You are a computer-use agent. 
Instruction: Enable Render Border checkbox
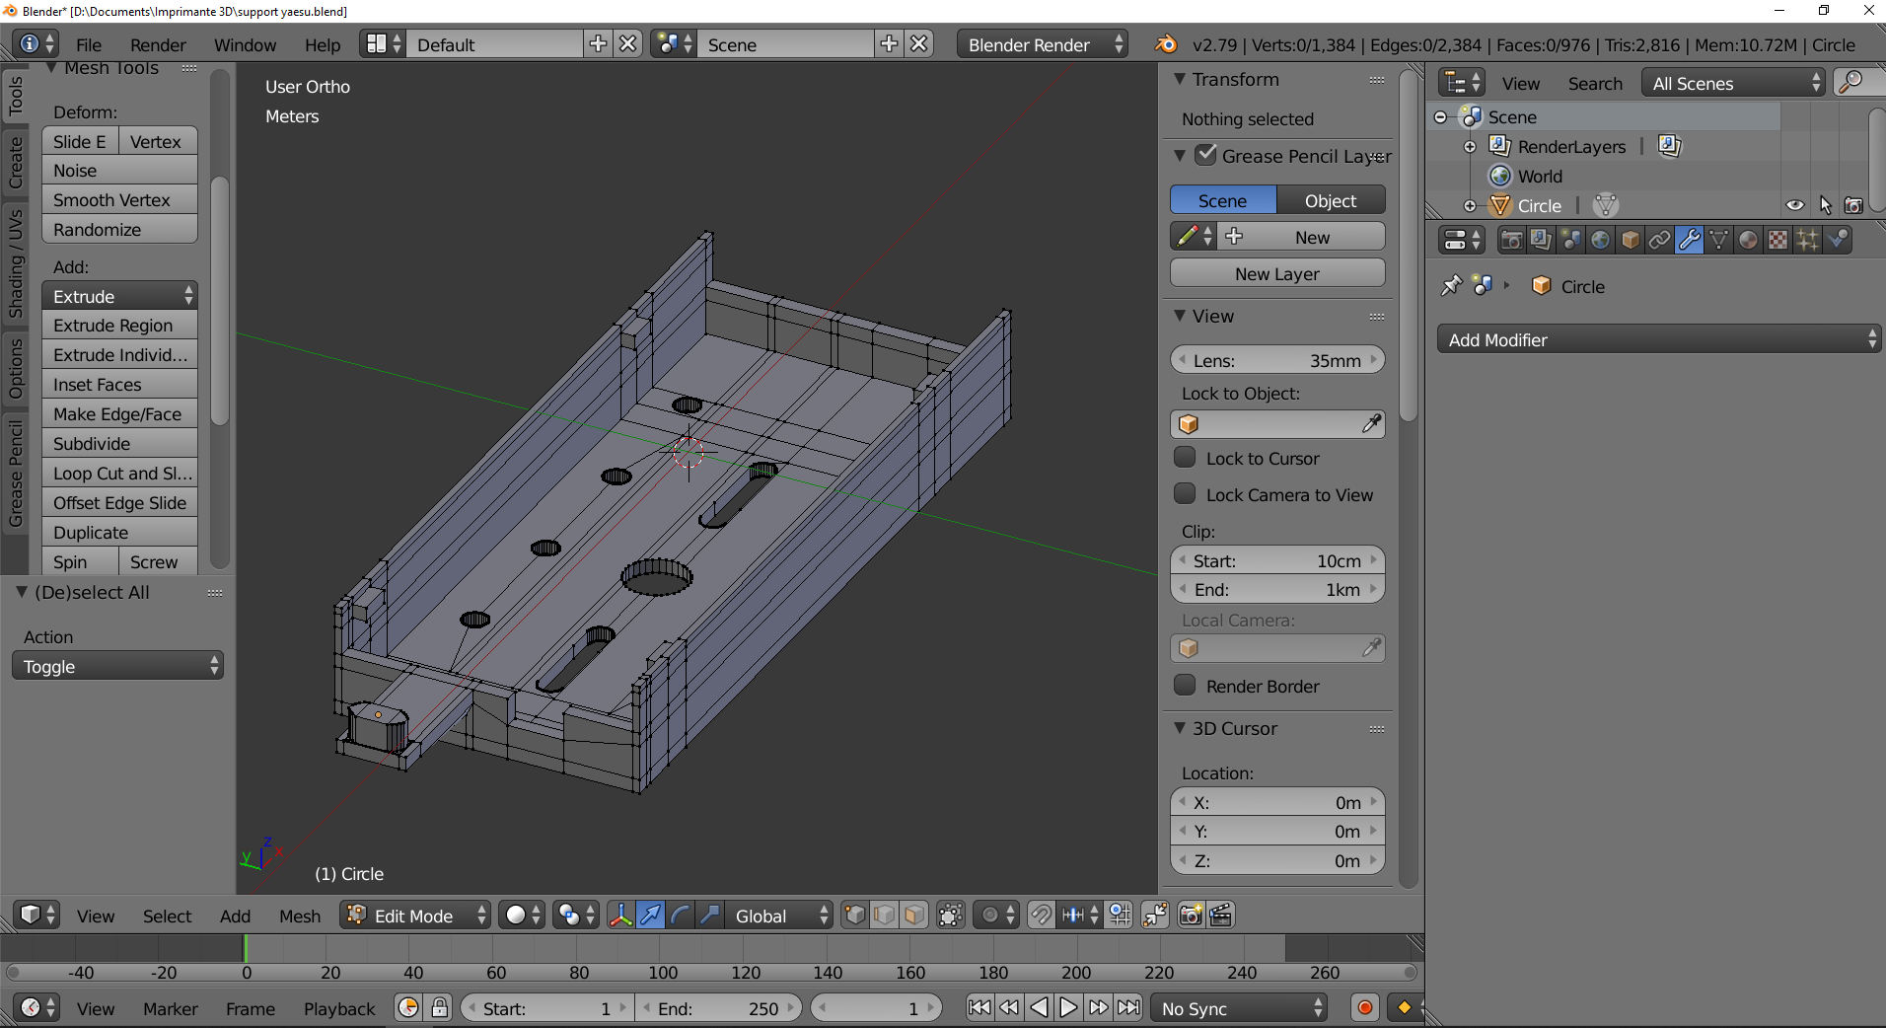coord(1185,686)
